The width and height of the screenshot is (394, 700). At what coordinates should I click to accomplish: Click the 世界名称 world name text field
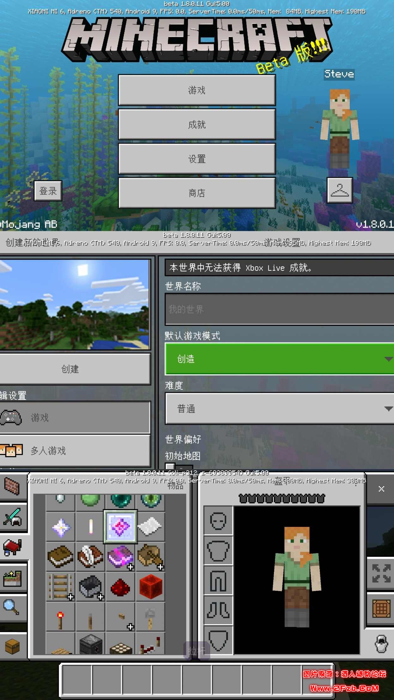[x=279, y=309]
